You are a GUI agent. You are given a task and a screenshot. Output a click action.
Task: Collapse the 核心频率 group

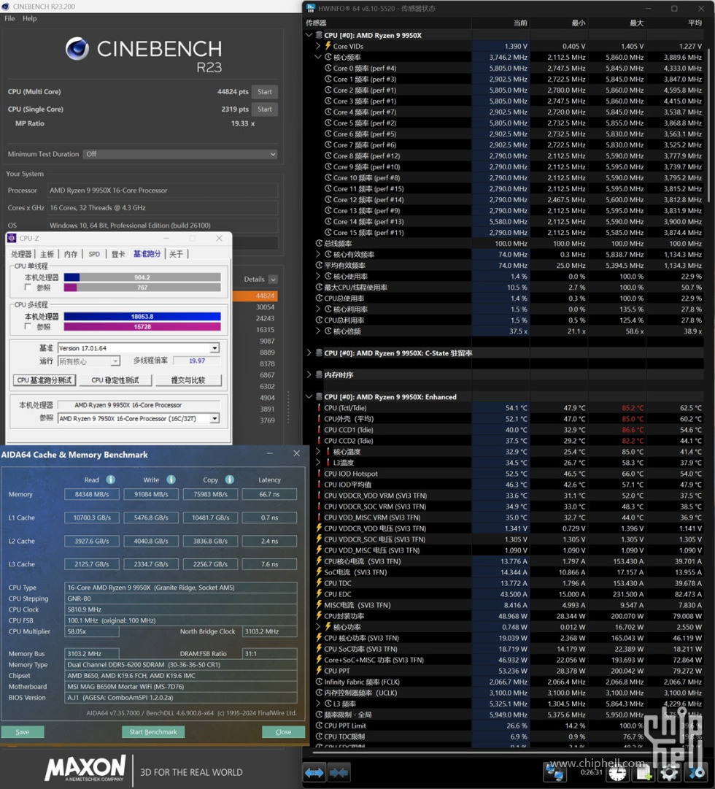click(318, 57)
